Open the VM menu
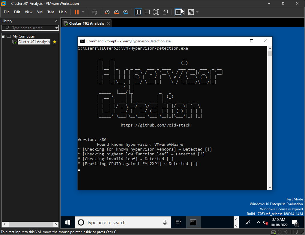Viewport: 305px width, 235px height. (x=40, y=12)
